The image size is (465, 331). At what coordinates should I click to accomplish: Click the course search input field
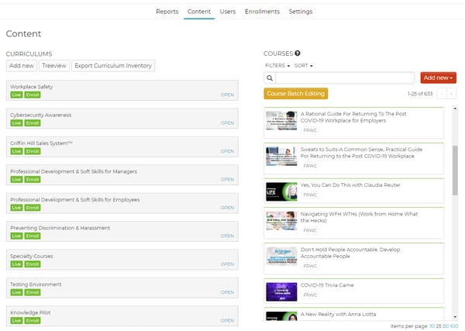pyautogui.click(x=345, y=78)
